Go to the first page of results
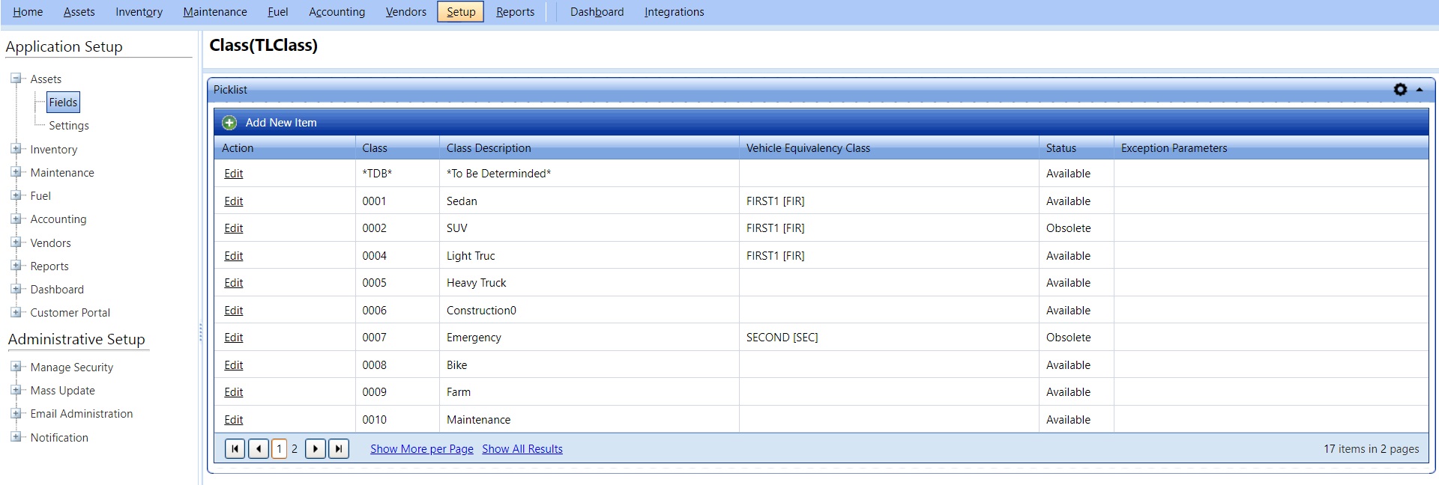The image size is (1439, 485). point(235,448)
